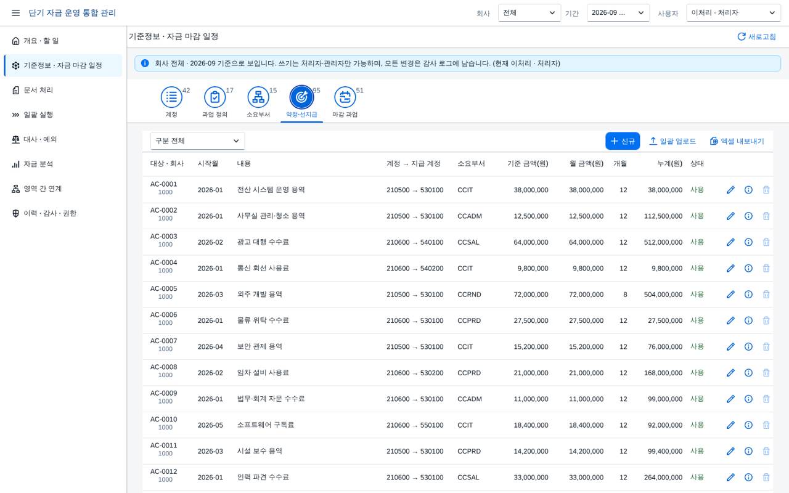The height and width of the screenshot is (493, 789).
Task: Click info icon in the blue notice banner
Action: pos(145,63)
